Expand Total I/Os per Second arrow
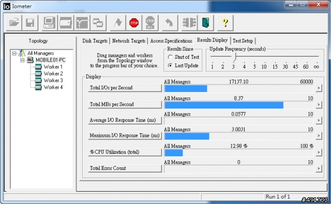The image size is (331, 204). tap(319, 88)
